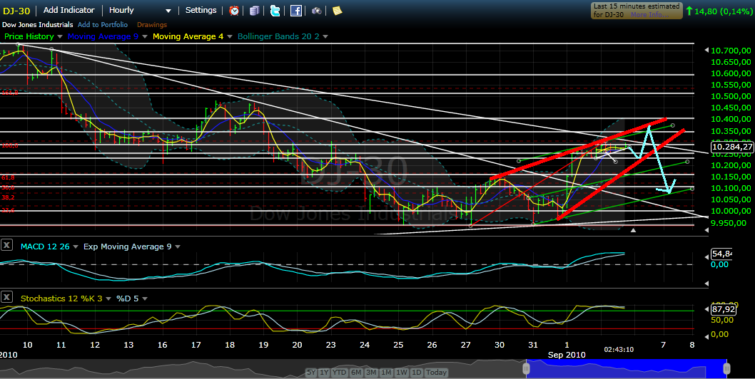Click the database export icon in toolbar

pyautogui.click(x=255, y=11)
